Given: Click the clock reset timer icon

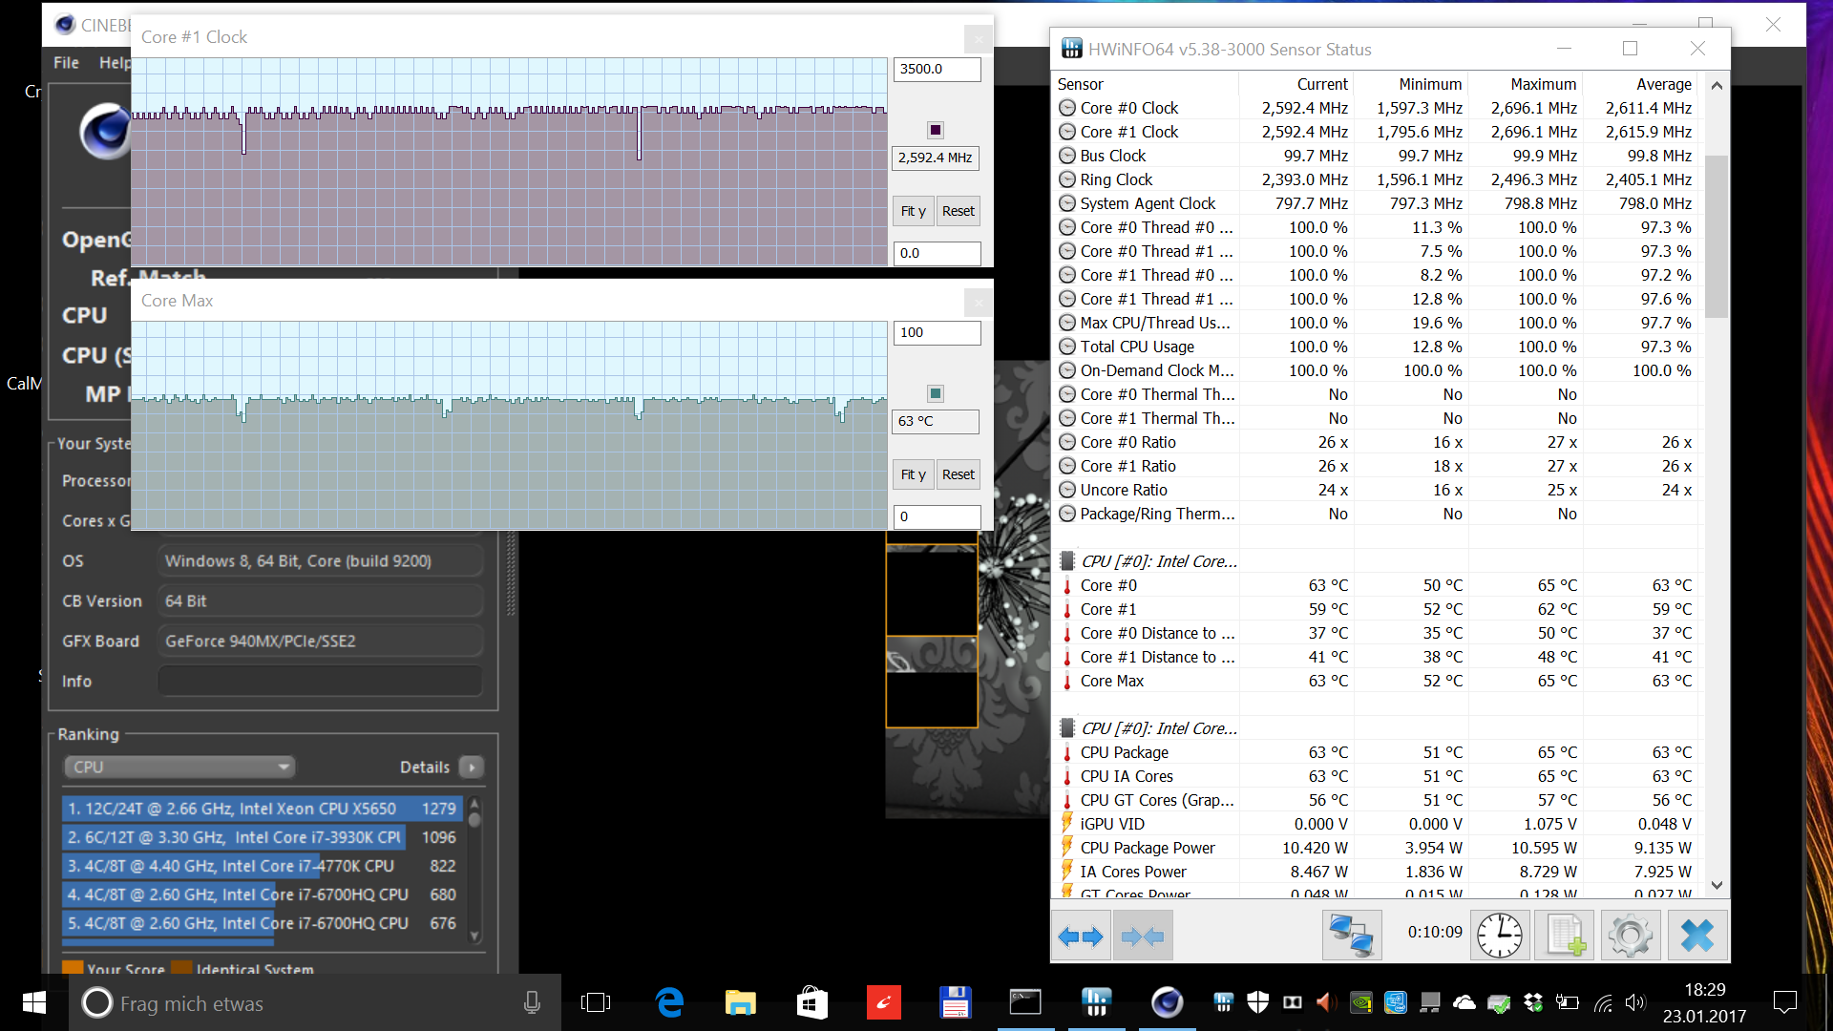Looking at the screenshot, I should [x=1499, y=936].
